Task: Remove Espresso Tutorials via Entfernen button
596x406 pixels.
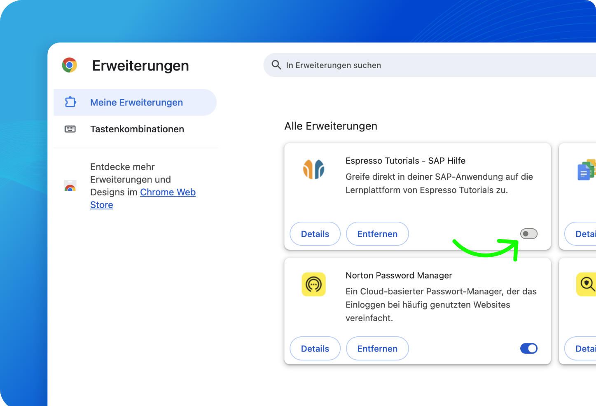Action: click(x=377, y=234)
